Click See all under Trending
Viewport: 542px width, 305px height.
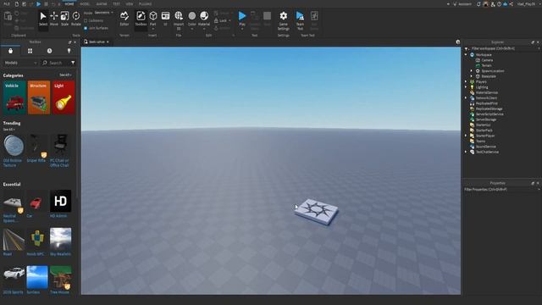click(x=8, y=130)
